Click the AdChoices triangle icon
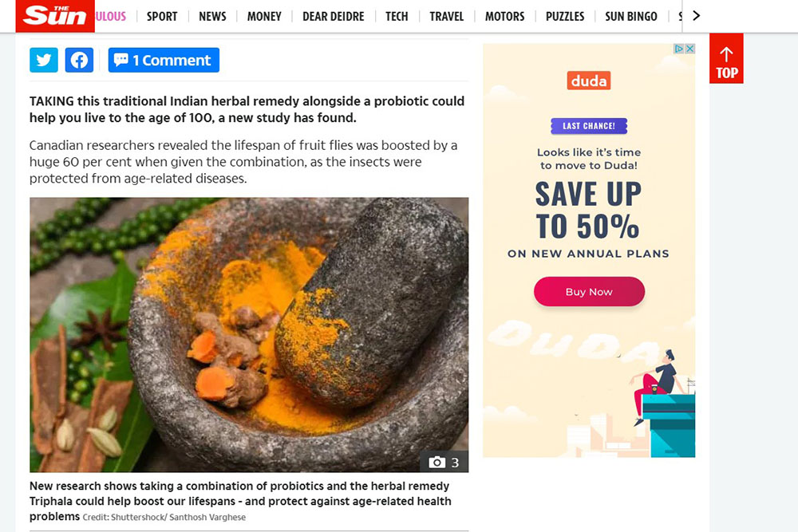 click(679, 49)
